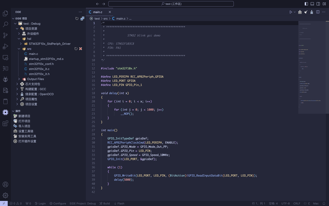This screenshot has height=206, width=329.
Task: Open editor More Actions menu
Action: point(324,12)
